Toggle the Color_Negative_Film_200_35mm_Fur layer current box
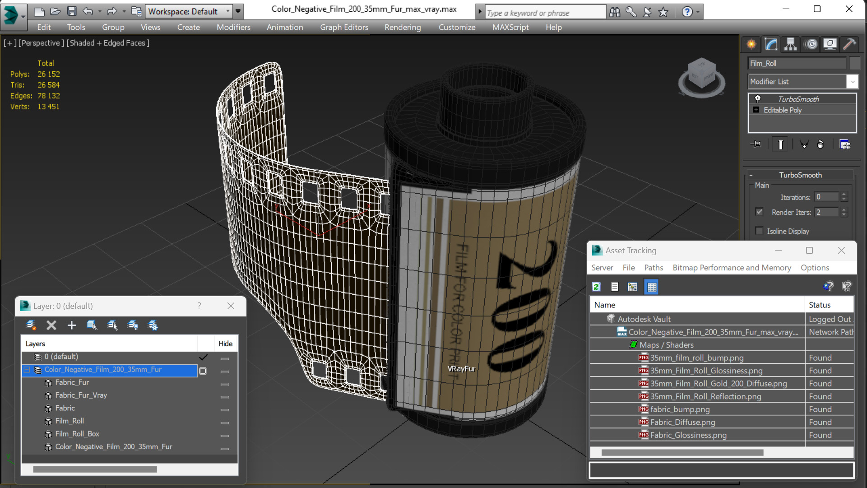 tap(203, 371)
